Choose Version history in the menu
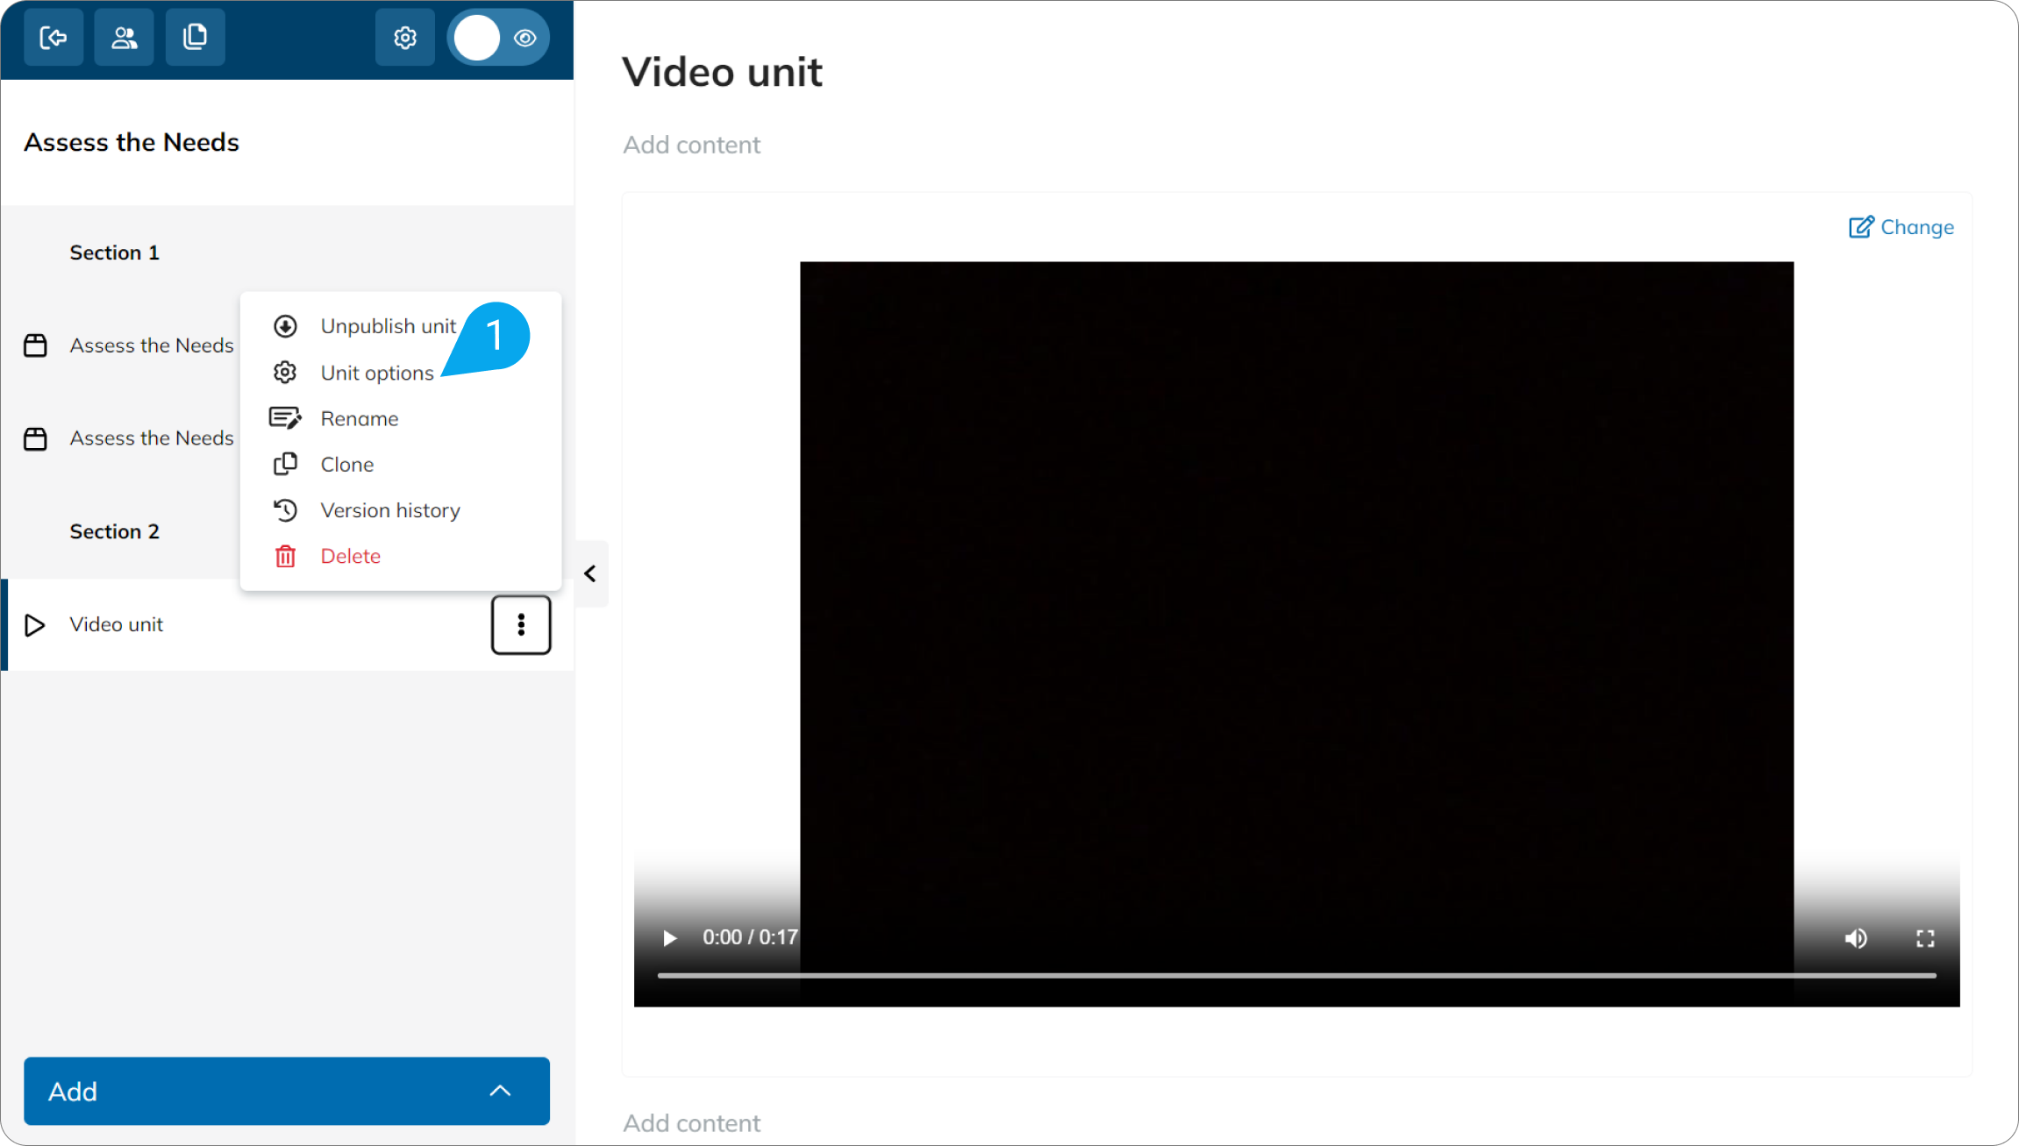 tap(389, 509)
